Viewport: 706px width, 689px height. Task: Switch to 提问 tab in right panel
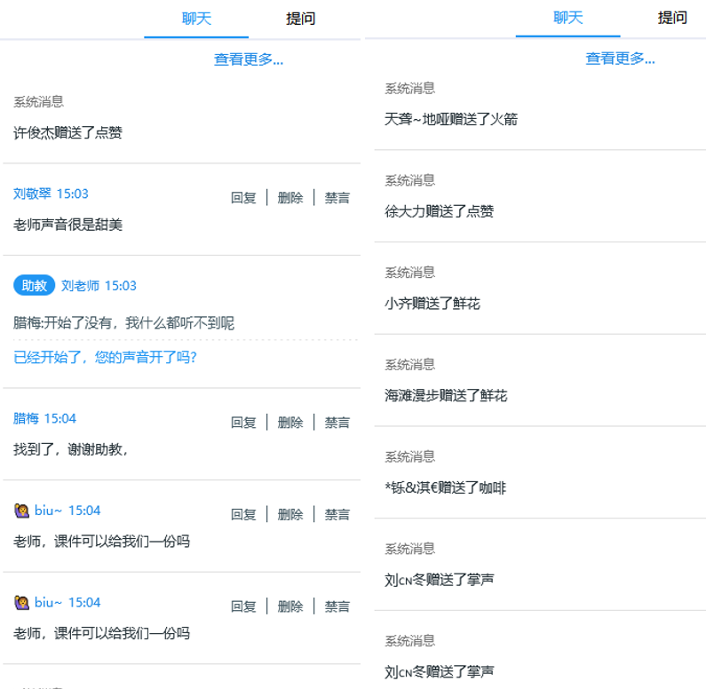point(672,18)
